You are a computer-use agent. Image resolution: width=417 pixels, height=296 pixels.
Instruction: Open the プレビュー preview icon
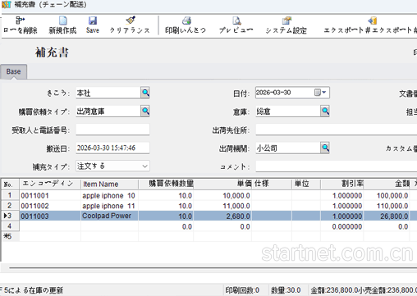point(236,20)
